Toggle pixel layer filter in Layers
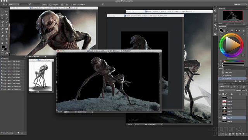 point(231,87)
